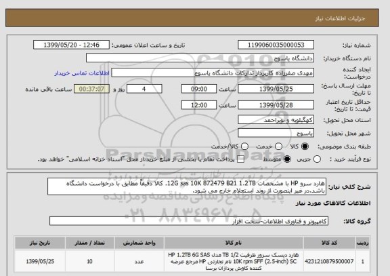Toggle the اسناد خزانه اسلامی payment checkbox
Screen dimensions: 390x276
[x=240, y=159]
